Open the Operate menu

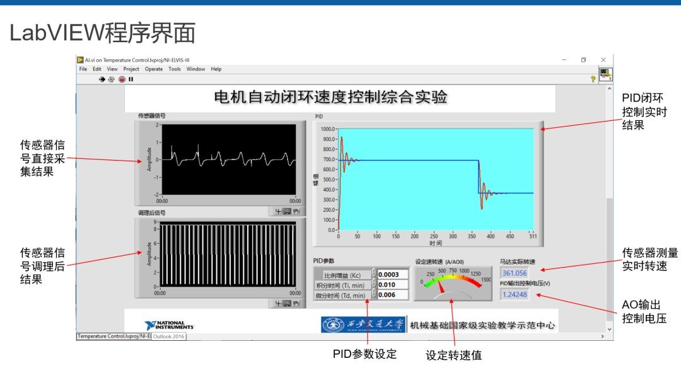154,69
